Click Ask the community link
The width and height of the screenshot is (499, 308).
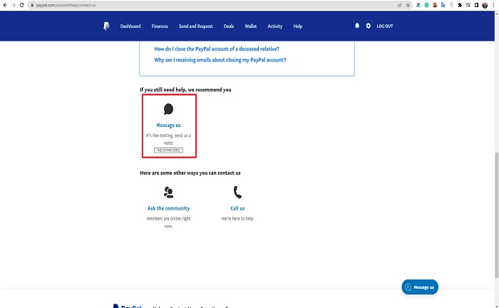(168, 208)
